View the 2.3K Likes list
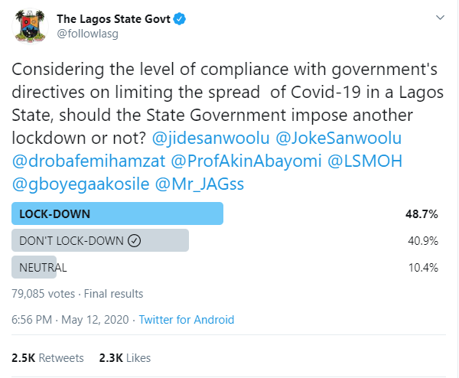Image resolution: width=459 pixels, height=378 pixels. tap(125, 358)
